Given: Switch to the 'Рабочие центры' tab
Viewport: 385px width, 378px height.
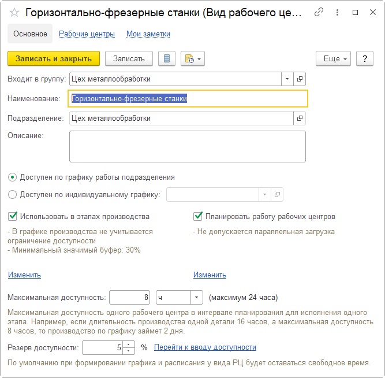Looking at the screenshot, I should point(87,34).
